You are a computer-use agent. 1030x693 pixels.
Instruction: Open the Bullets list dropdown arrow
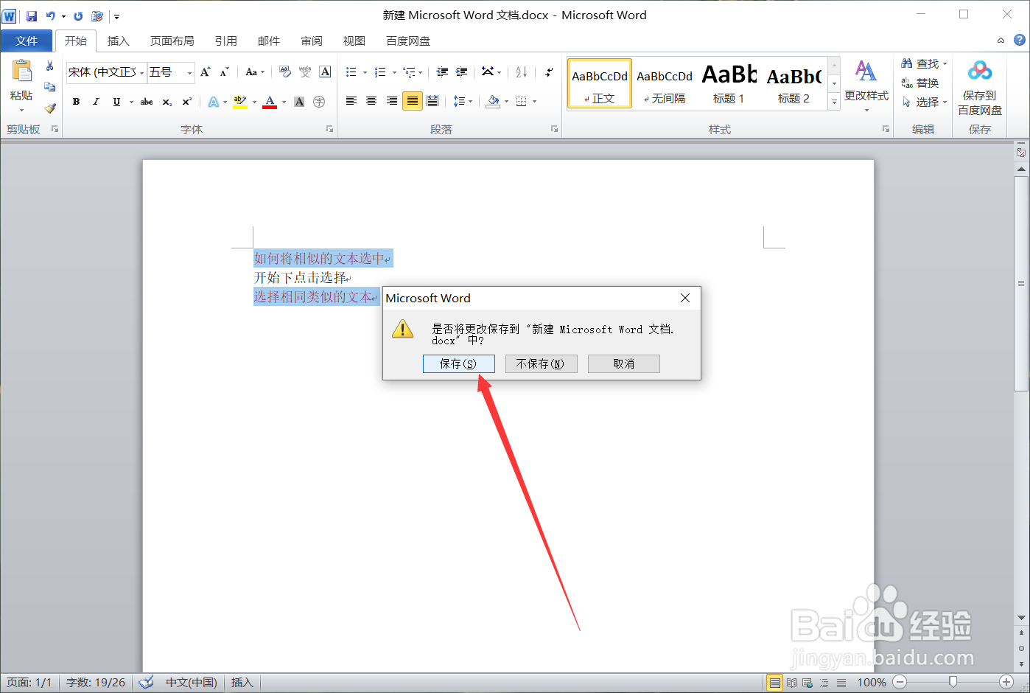click(365, 72)
